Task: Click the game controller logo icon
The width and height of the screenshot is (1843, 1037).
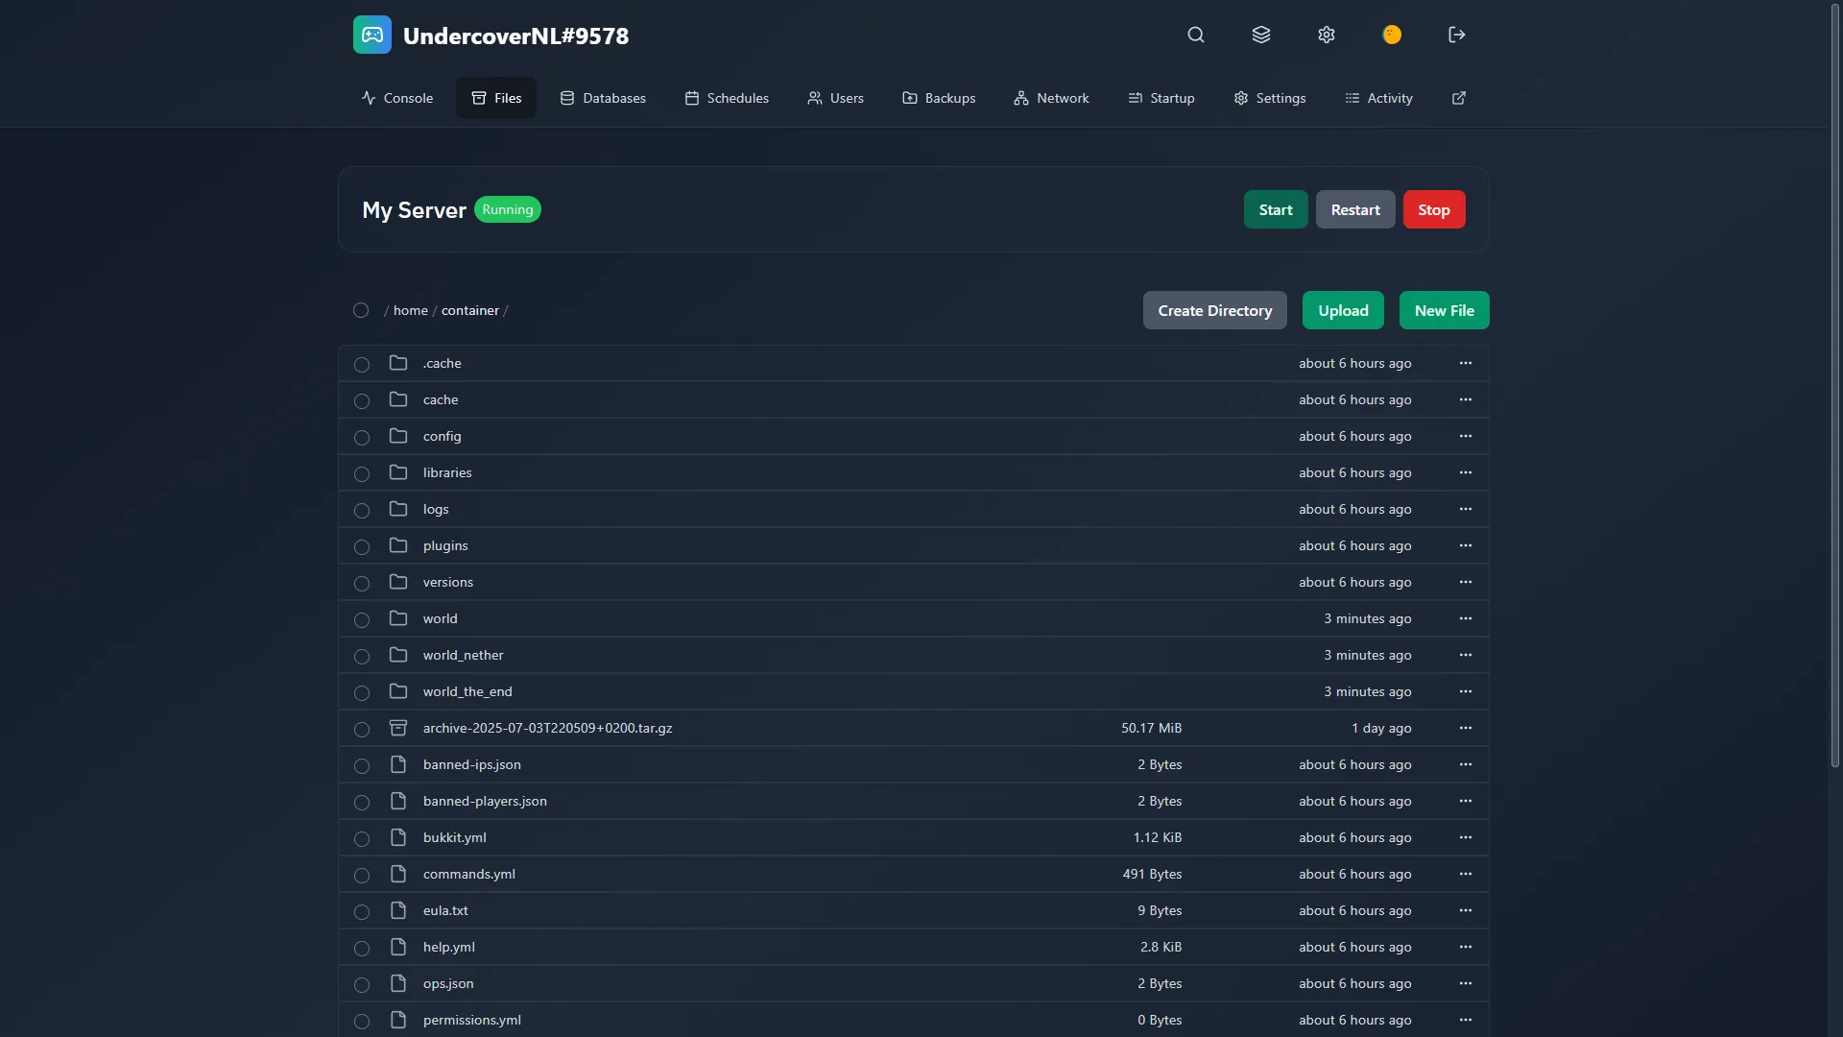Action: 372,36
